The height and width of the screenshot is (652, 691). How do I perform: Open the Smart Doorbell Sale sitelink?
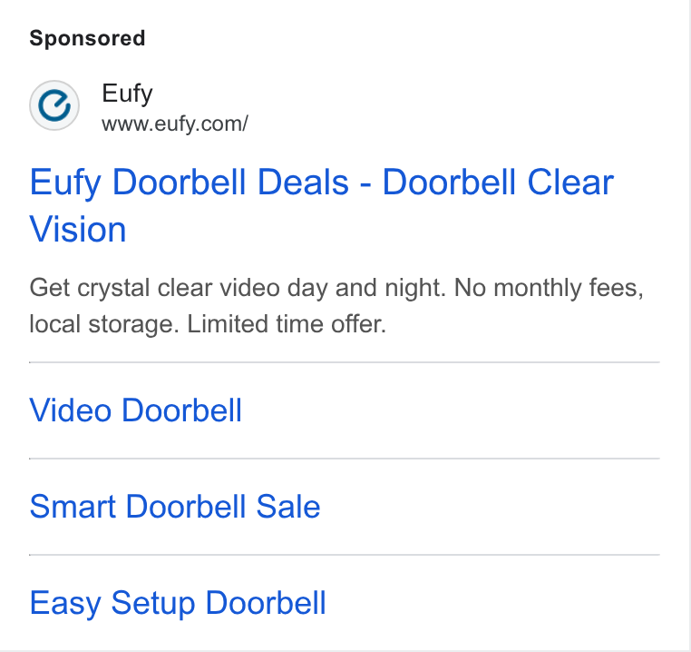175,507
